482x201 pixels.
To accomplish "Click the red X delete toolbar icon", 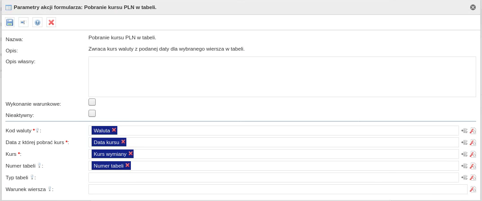I will tap(51, 22).
